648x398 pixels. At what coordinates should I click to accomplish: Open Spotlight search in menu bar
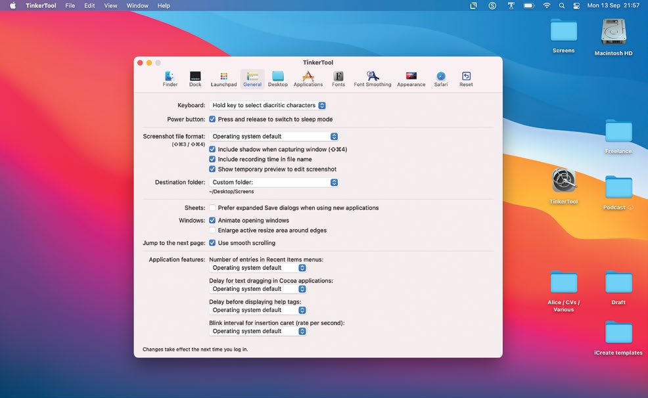pyautogui.click(x=562, y=5)
